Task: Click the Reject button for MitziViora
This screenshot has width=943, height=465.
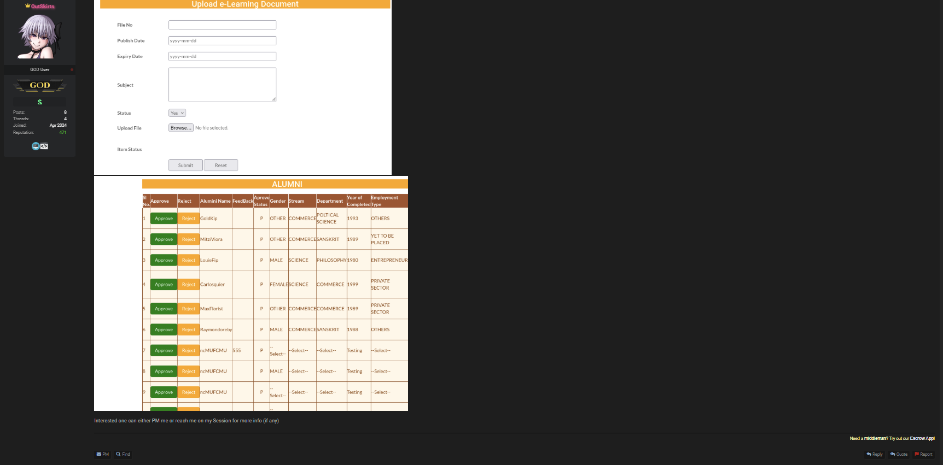Action: (188, 239)
